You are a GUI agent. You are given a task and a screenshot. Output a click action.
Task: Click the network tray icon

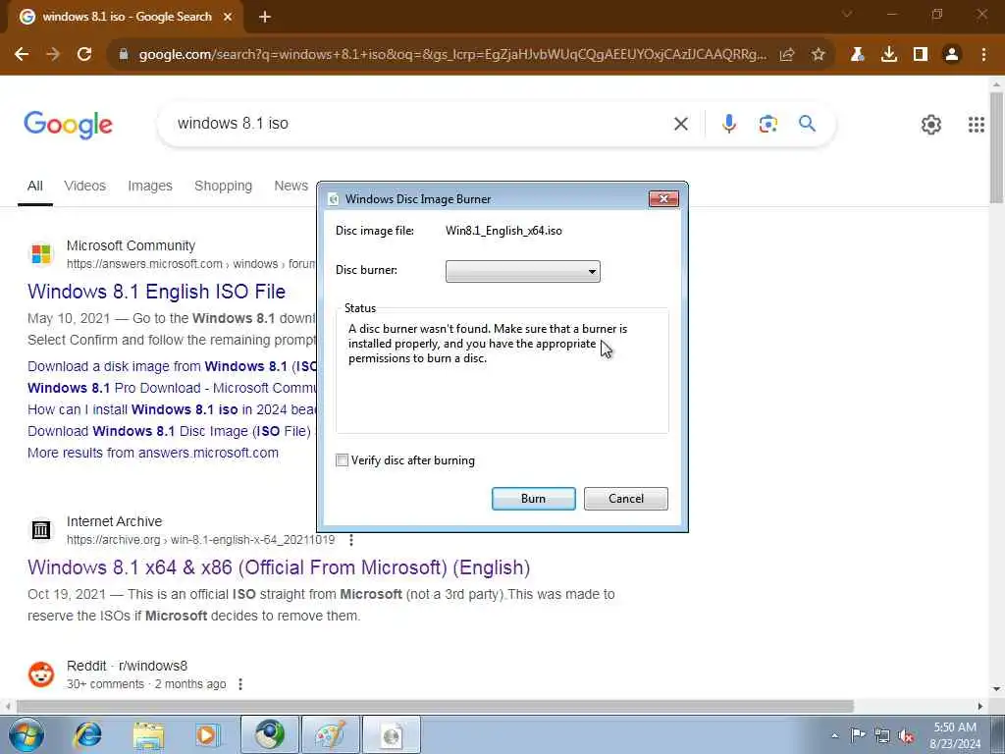click(882, 735)
